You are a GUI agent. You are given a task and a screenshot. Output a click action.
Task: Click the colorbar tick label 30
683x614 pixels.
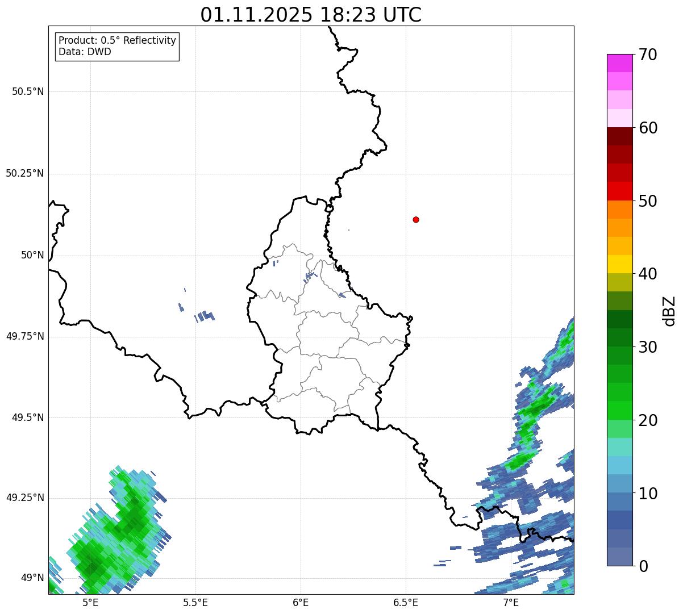pyautogui.click(x=648, y=347)
